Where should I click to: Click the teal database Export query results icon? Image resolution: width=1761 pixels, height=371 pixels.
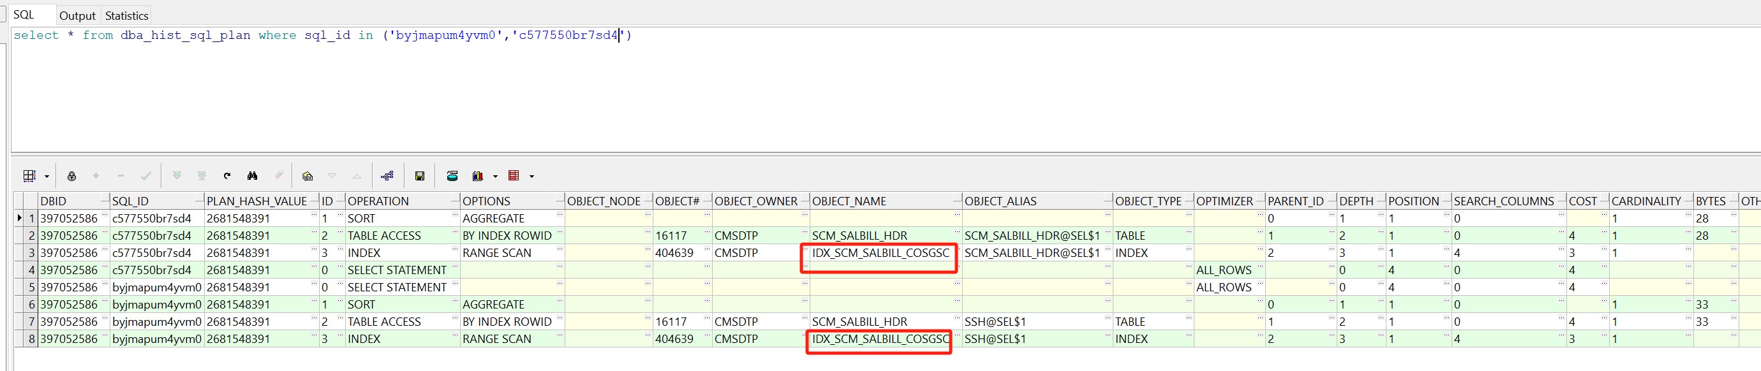(x=452, y=177)
